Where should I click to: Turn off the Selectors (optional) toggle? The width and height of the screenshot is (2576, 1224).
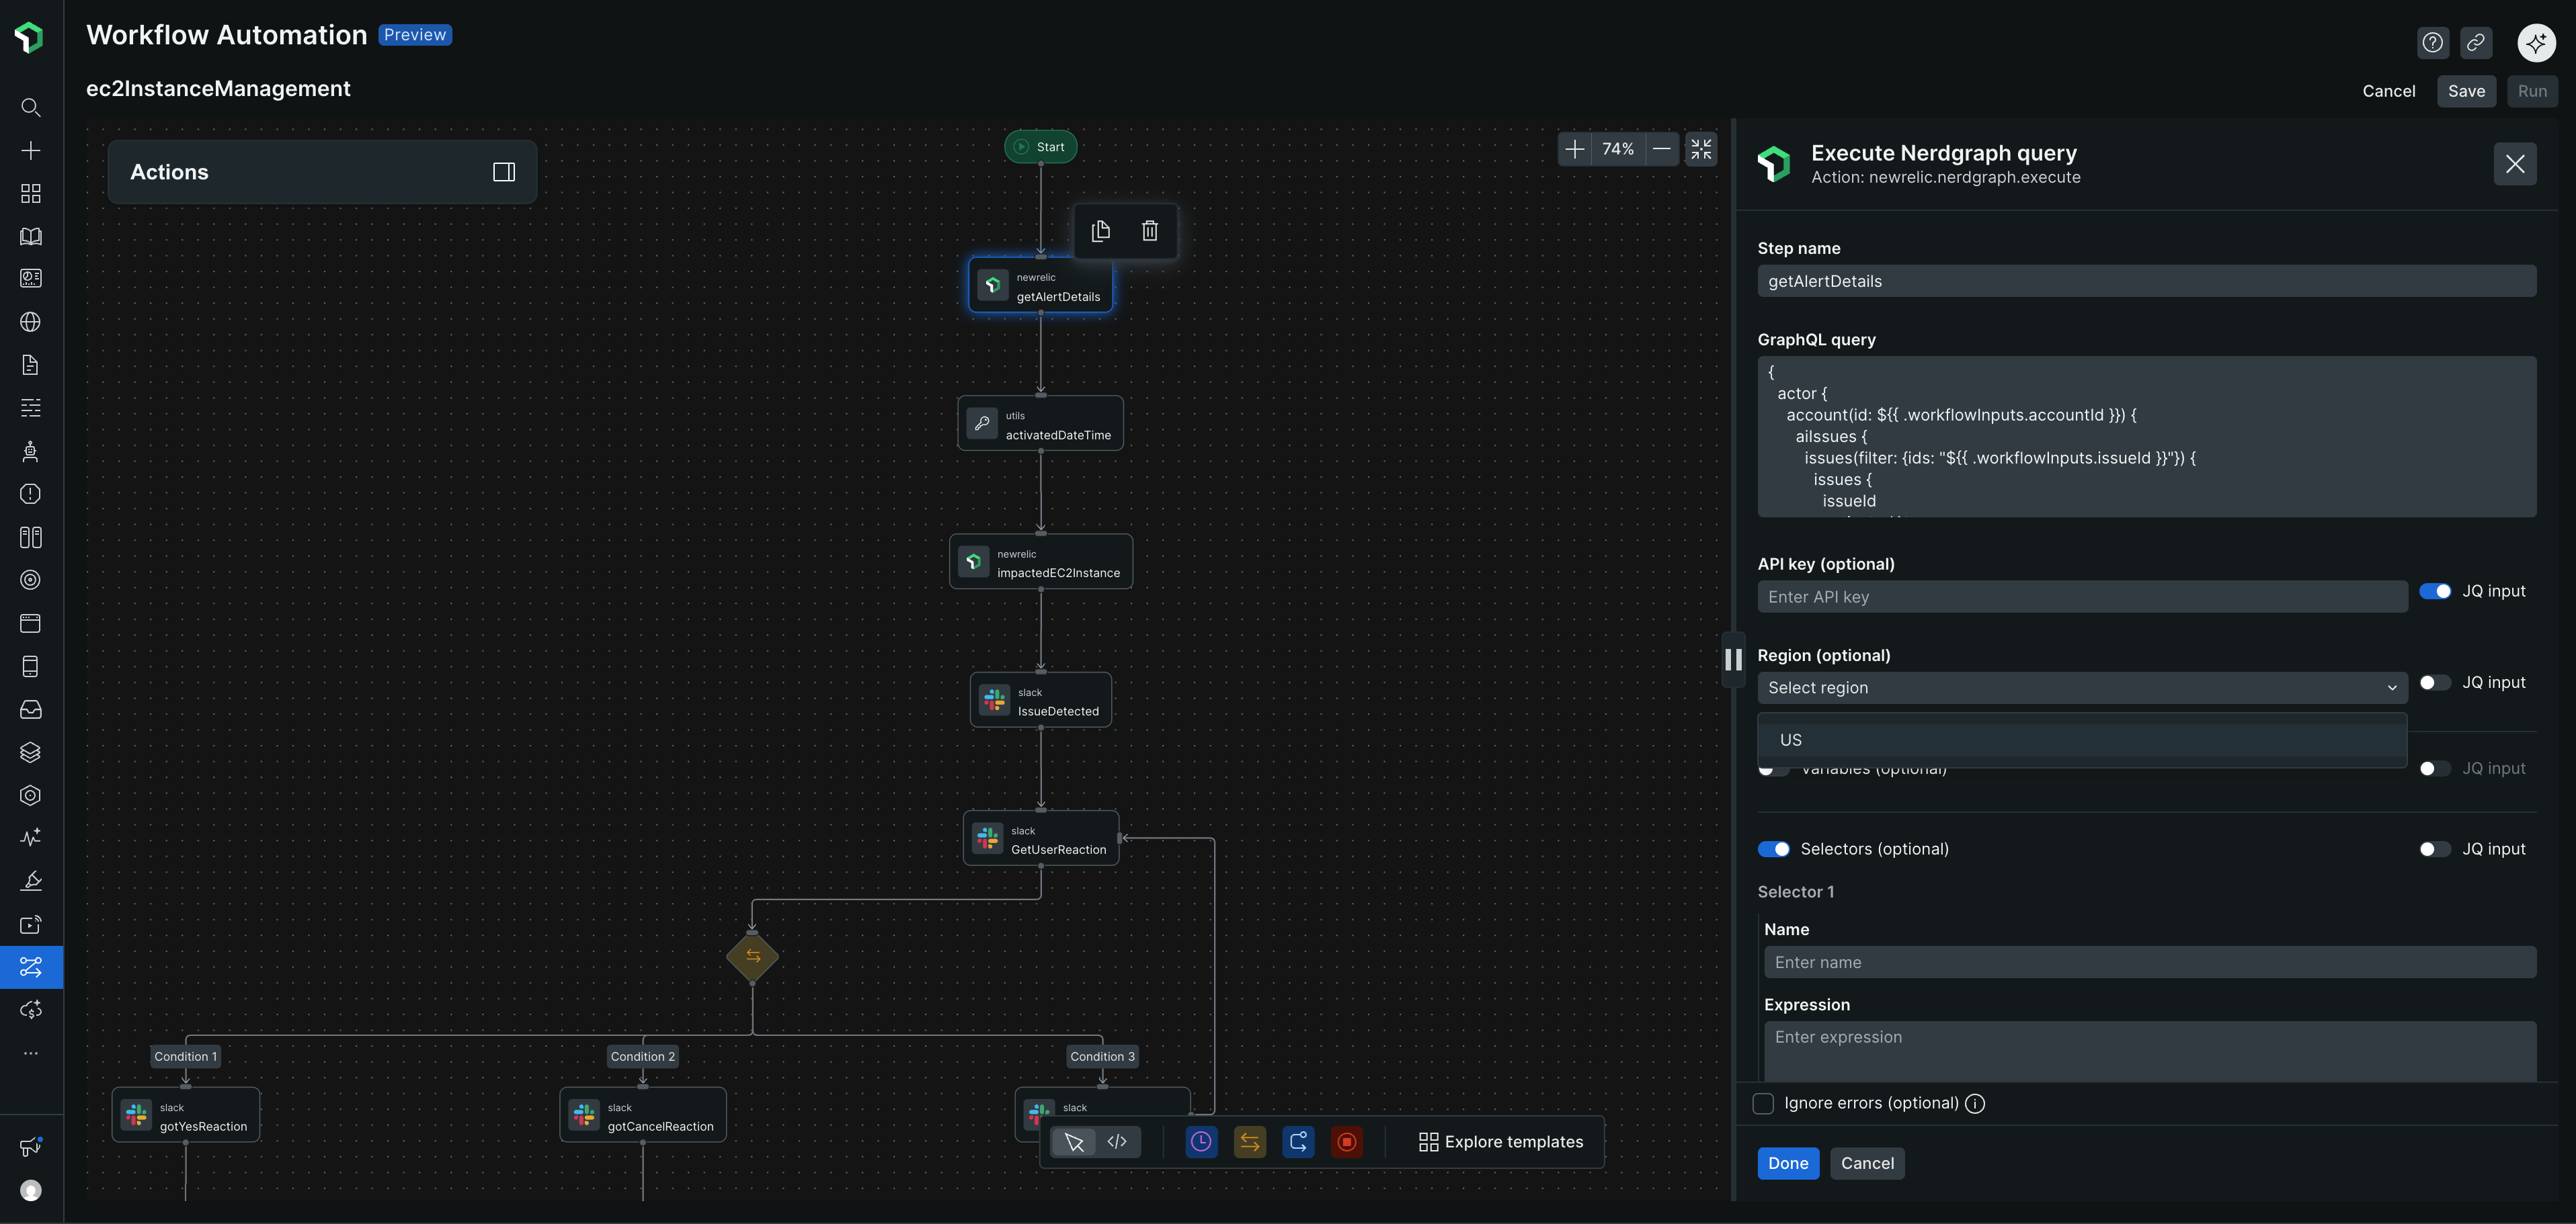pyautogui.click(x=1774, y=848)
